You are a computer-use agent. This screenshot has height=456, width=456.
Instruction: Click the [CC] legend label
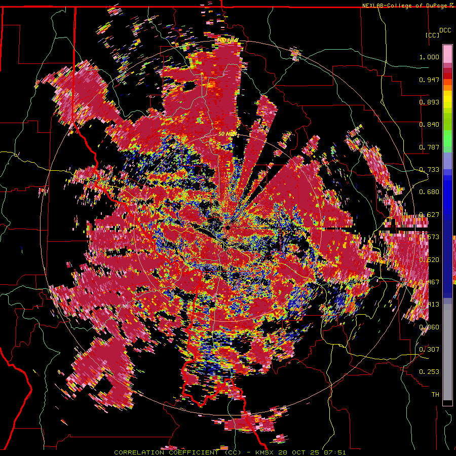pos(432,35)
